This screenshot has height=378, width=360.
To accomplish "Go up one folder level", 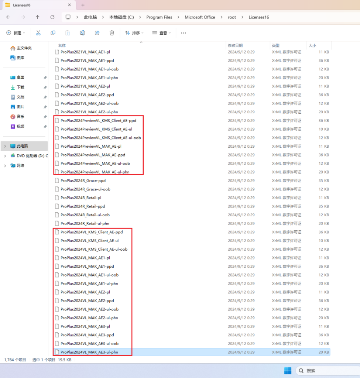I will [37, 17].
